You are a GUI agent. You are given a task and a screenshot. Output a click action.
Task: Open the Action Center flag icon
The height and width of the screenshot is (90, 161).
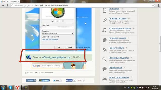(x=140, y=88)
